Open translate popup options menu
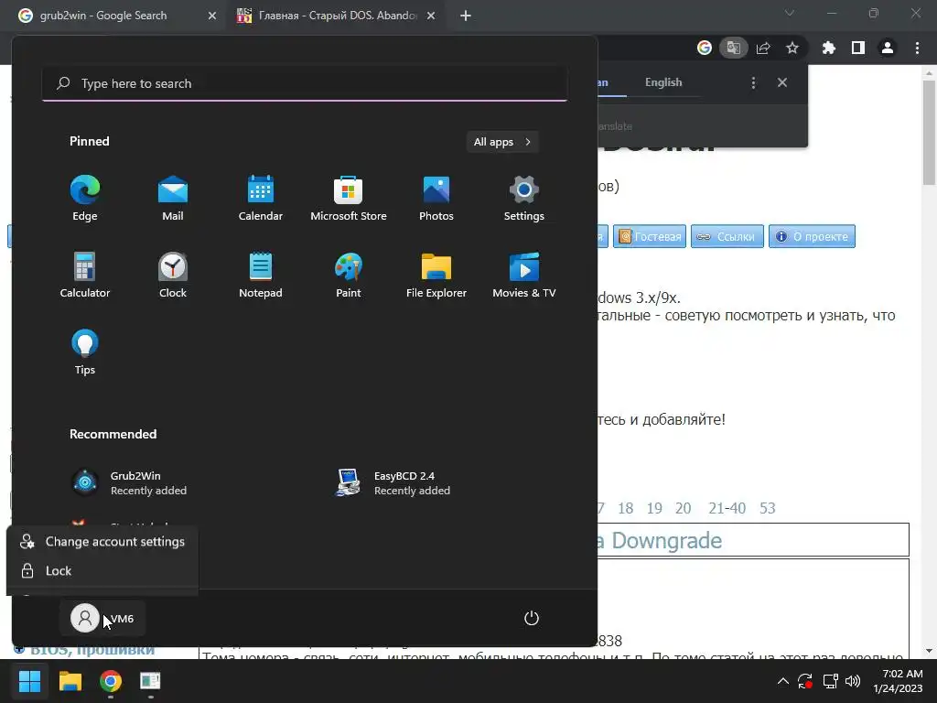 [x=753, y=83]
